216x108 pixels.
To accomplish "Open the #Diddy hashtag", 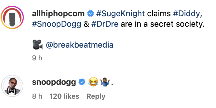I will pyautogui.click(x=186, y=14).
